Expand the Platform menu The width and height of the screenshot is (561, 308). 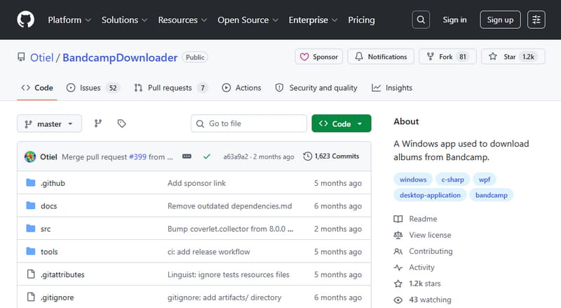(69, 20)
